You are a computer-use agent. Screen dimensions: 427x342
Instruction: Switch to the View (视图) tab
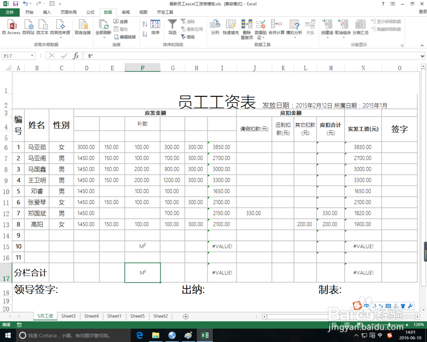(143, 12)
